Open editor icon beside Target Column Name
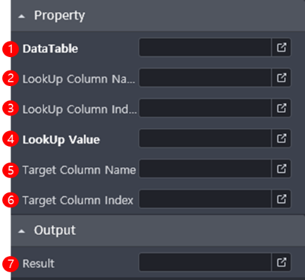 click(x=281, y=169)
